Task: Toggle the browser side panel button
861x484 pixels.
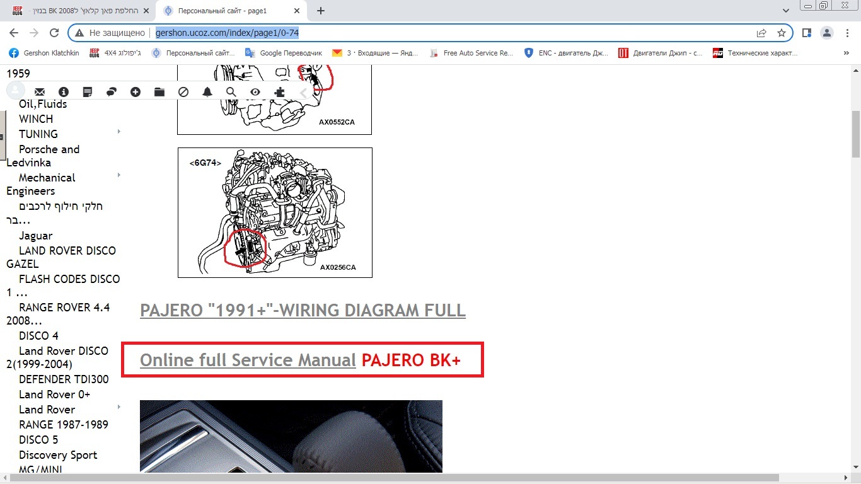Action: pyautogui.click(x=806, y=33)
